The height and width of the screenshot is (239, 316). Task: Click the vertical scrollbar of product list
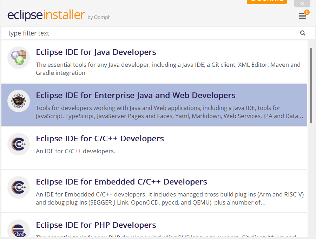[x=311, y=86]
